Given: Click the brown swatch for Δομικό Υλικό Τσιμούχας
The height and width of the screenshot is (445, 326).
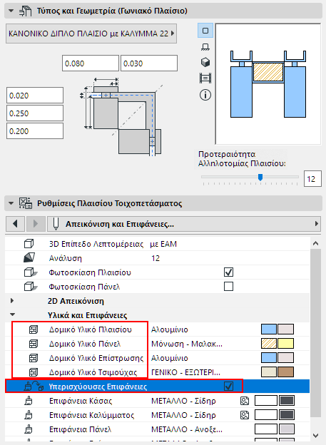Looking at the screenshot, I should coord(285,372).
